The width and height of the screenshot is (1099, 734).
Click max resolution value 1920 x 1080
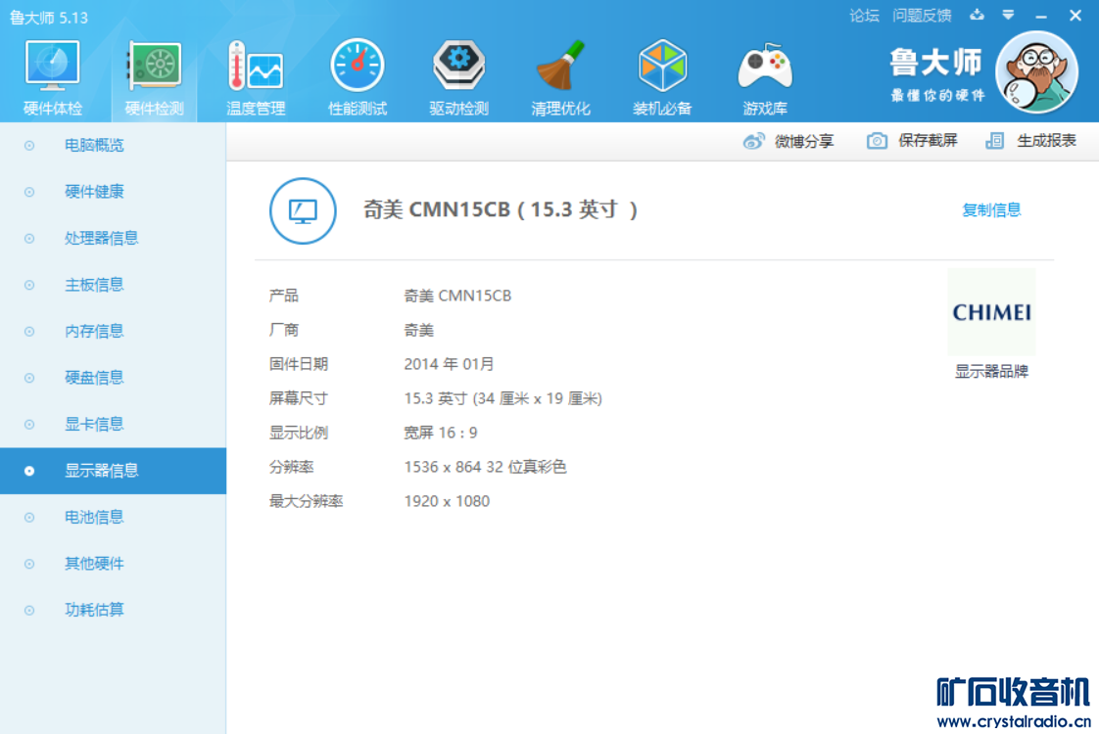447,501
